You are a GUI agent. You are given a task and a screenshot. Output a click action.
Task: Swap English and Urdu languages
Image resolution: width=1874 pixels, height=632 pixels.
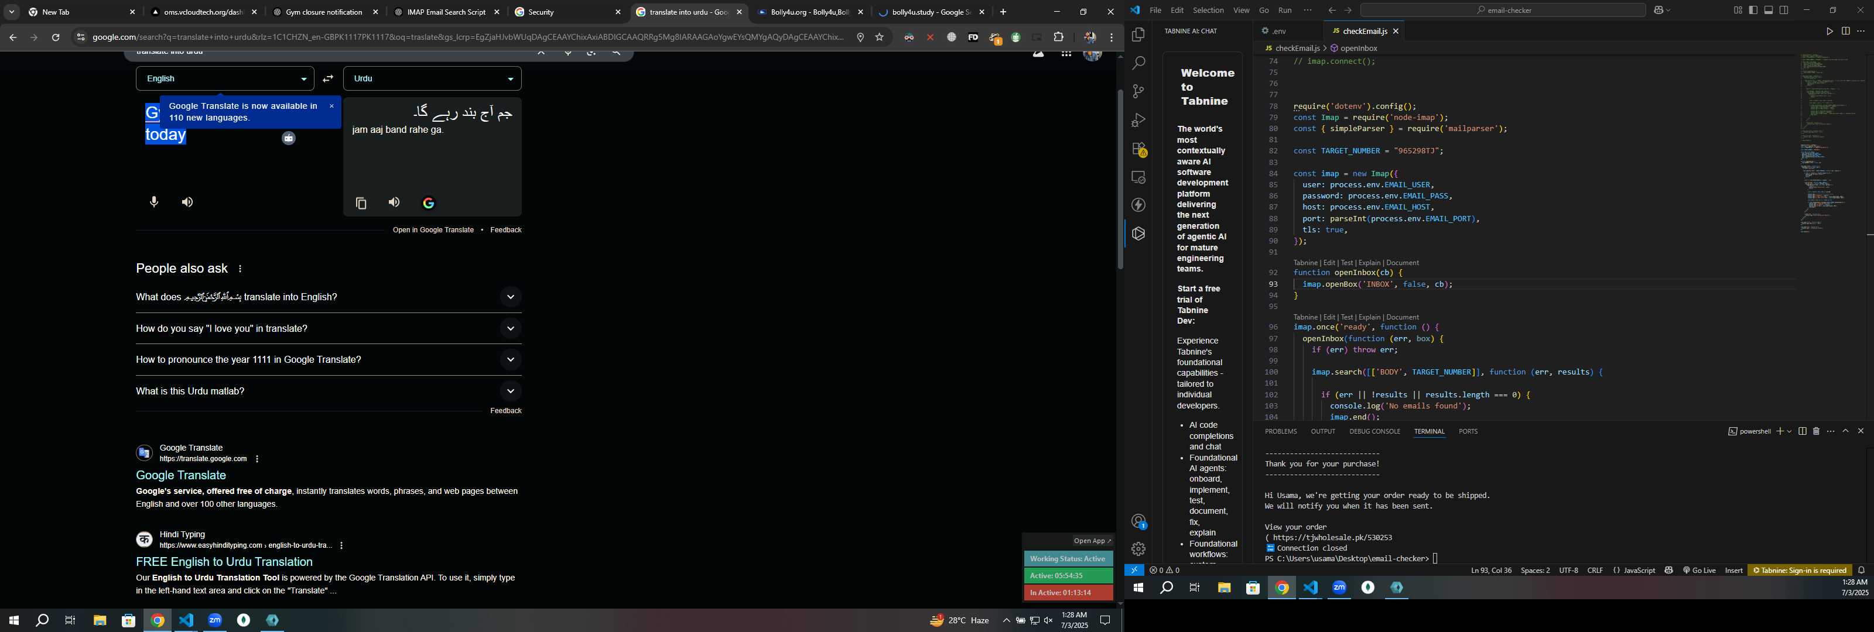pyautogui.click(x=328, y=78)
